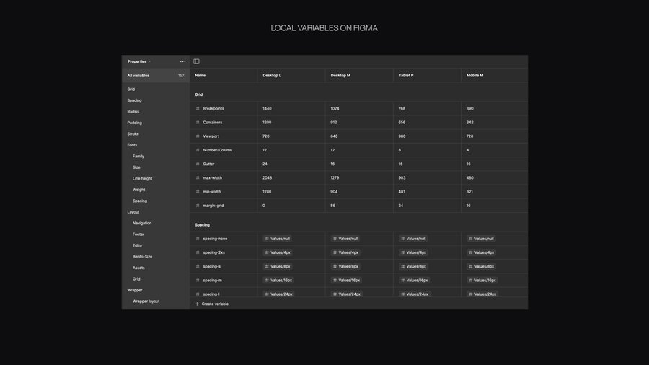Screen dimensions: 649x365
Task: Select Wrapper group in sidebar
Action: pyautogui.click(x=135, y=290)
